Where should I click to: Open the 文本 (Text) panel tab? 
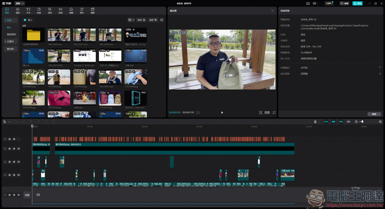[x=28, y=10]
